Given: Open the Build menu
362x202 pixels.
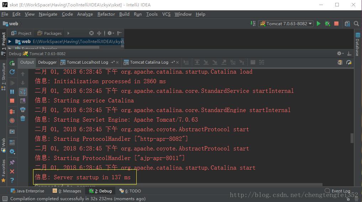Looking at the screenshot, I should tap(124, 14).
